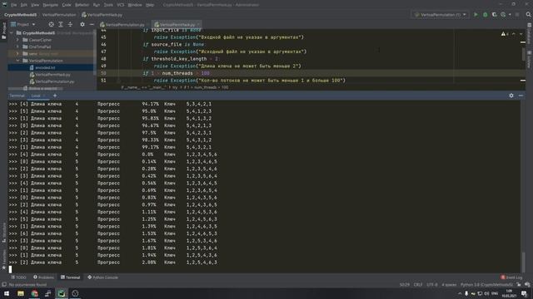This screenshot has height=299, width=533.
Task: Jump to previous highlighted error arrow
Action: coord(514,34)
